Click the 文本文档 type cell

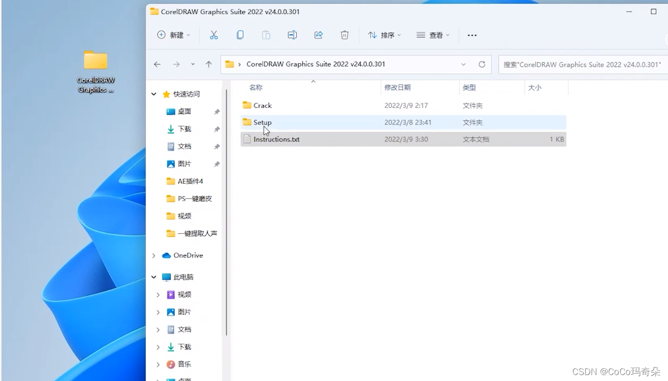click(x=476, y=139)
